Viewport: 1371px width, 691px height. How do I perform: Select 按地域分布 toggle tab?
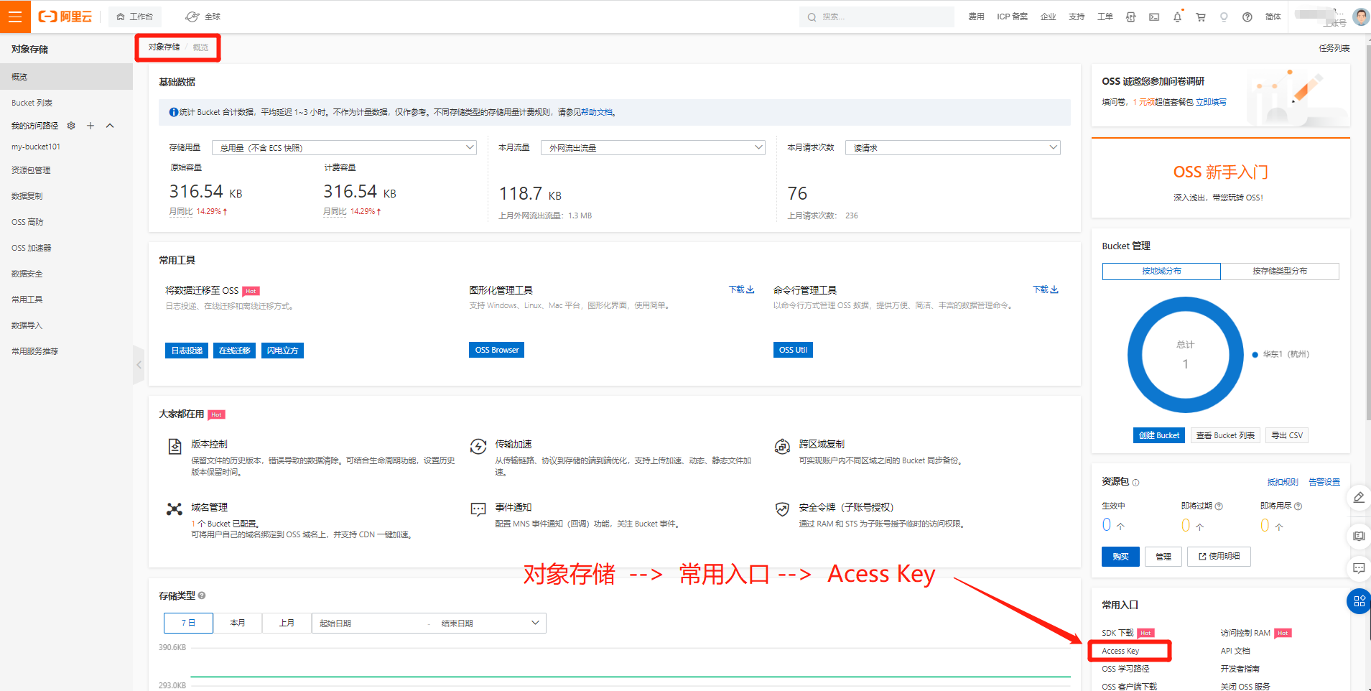click(x=1161, y=271)
